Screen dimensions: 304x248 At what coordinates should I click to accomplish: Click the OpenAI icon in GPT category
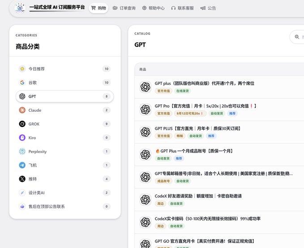coord(22,97)
